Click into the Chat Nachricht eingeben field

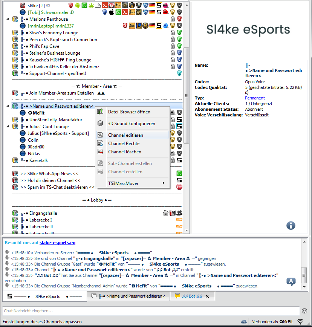[x=151, y=311]
